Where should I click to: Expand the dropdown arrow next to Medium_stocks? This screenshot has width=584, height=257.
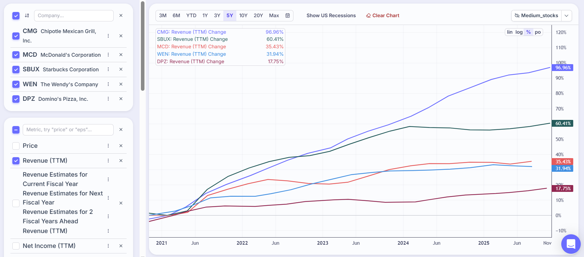pyautogui.click(x=566, y=16)
